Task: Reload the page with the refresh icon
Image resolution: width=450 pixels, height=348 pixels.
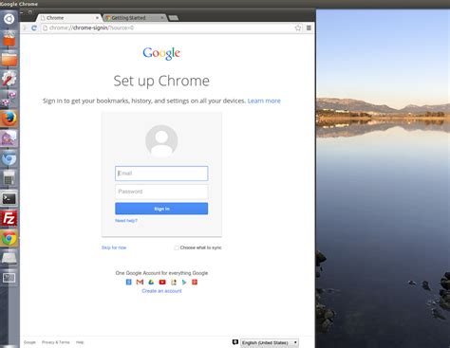Action: (34, 27)
